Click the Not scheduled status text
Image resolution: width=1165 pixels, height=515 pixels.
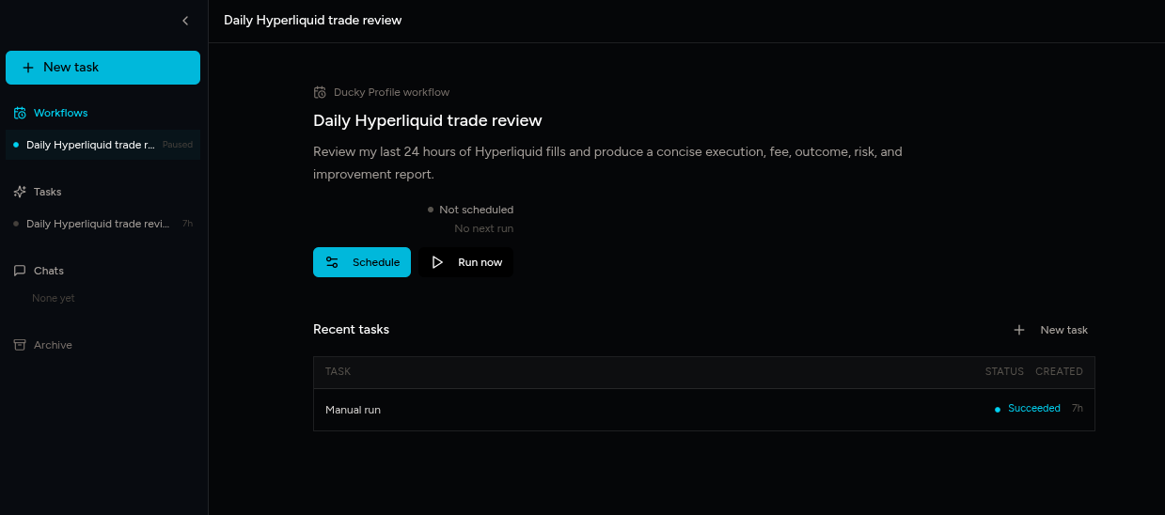click(476, 210)
